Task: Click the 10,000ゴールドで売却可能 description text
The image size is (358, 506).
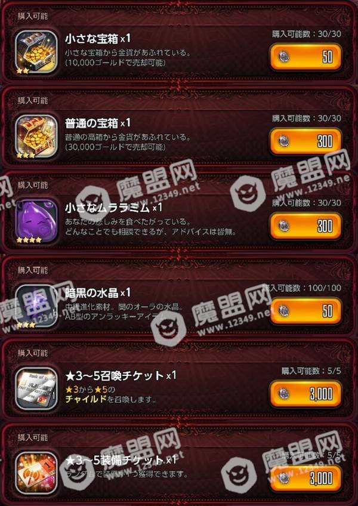Action: pos(116,63)
